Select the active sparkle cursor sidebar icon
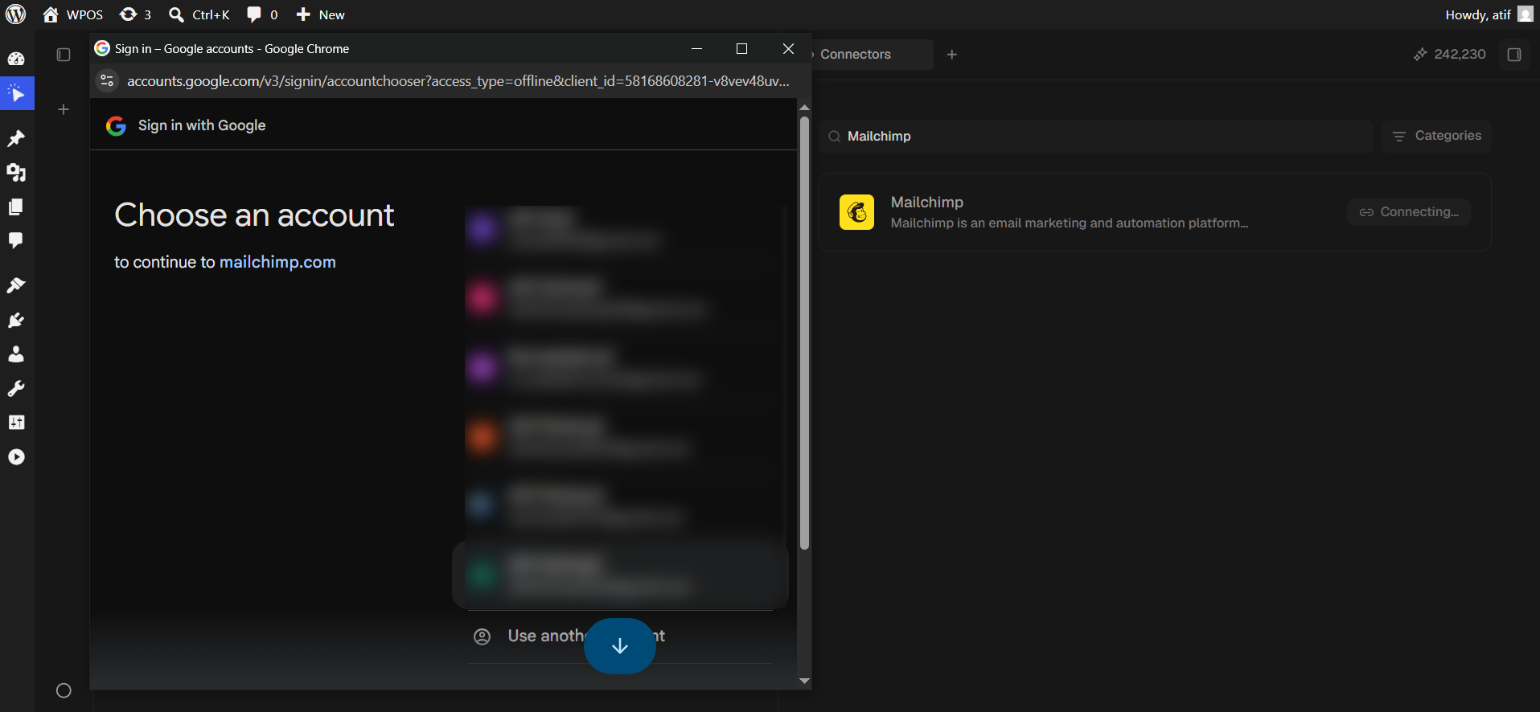 click(16, 94)
